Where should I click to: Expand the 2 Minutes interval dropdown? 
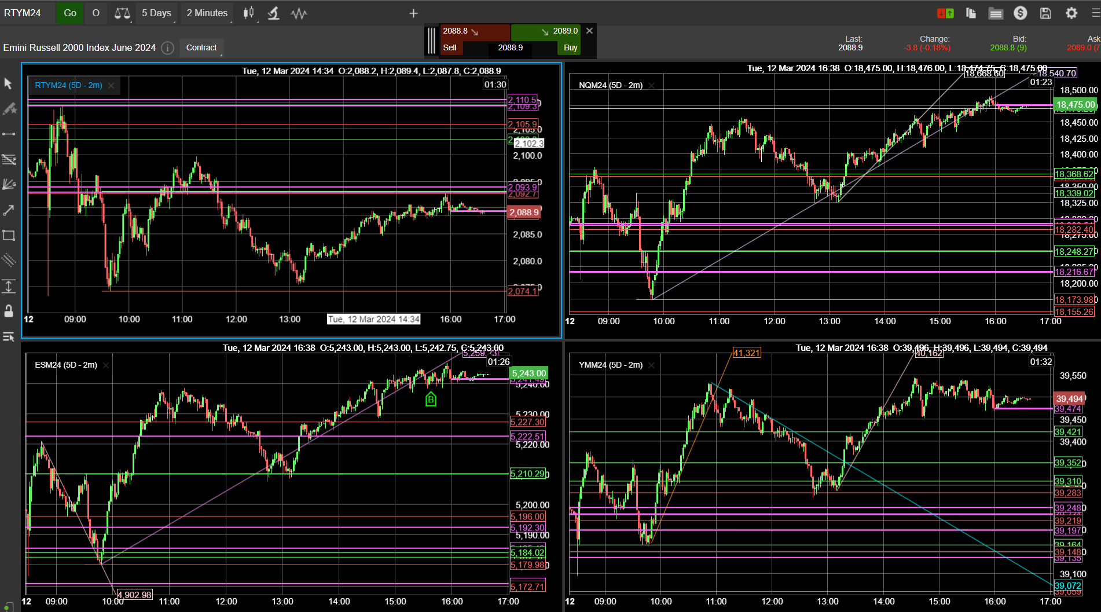[x=207, y=13]
